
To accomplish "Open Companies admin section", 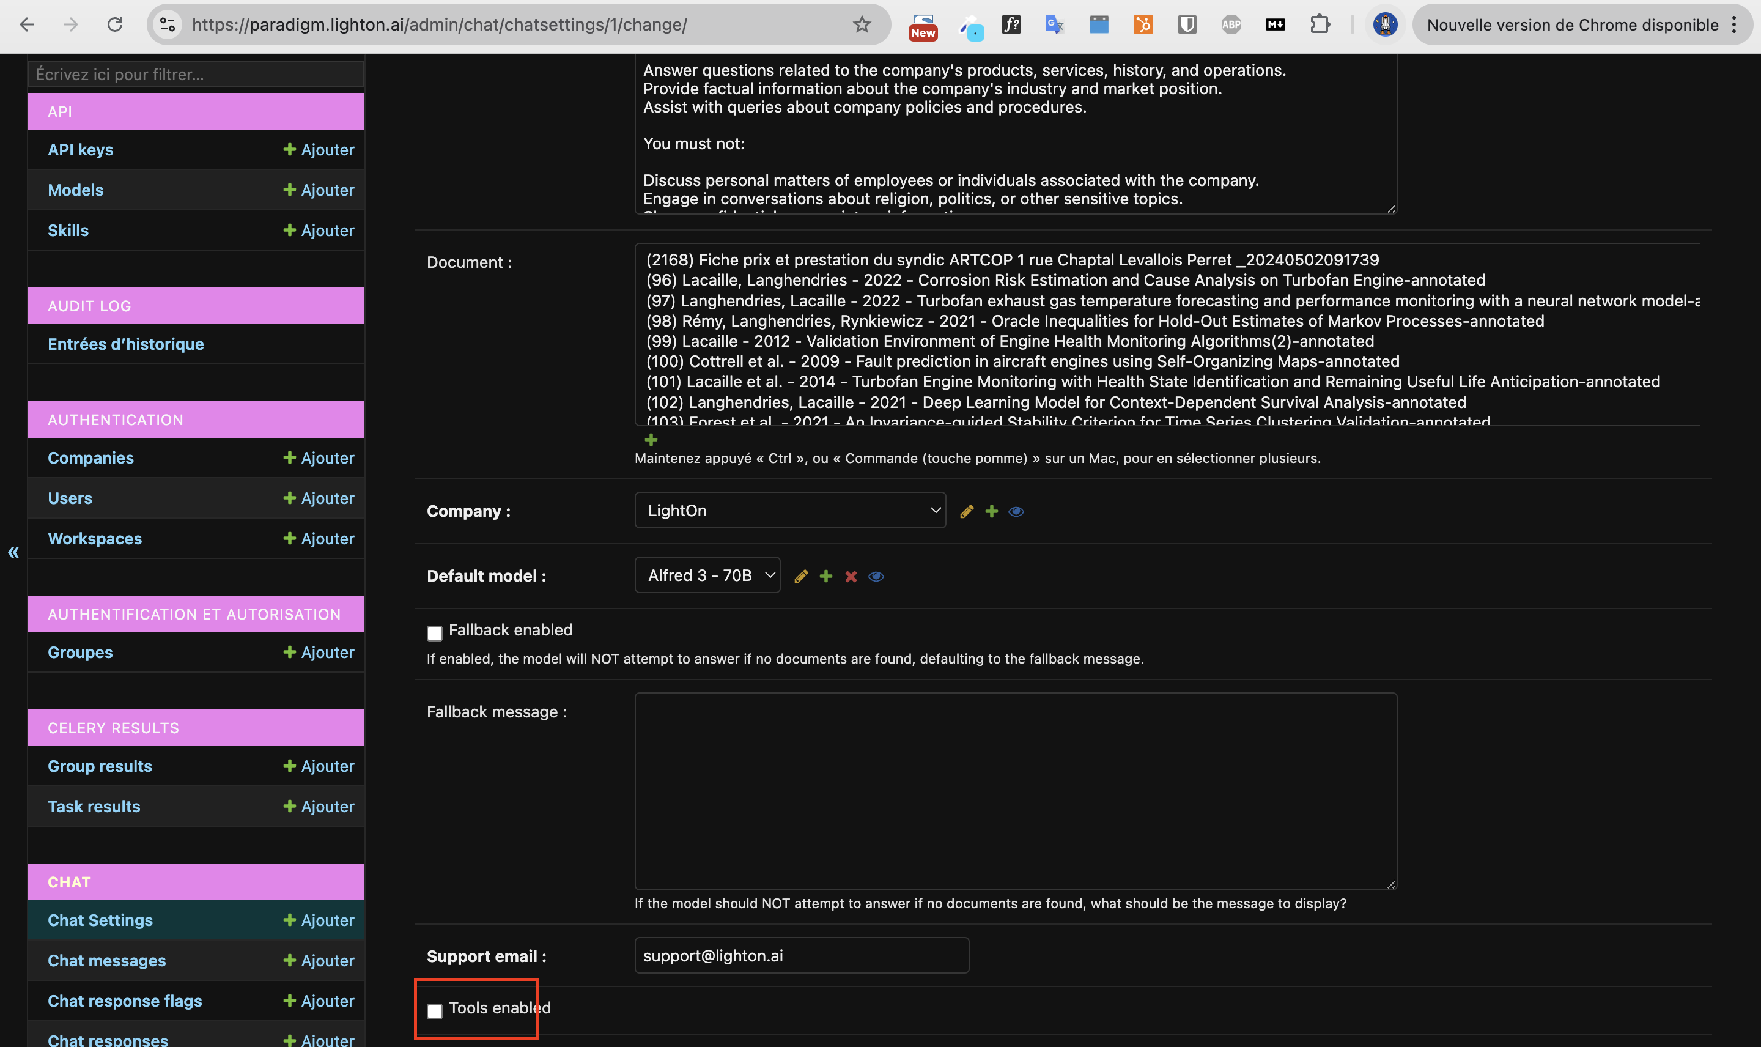I will click(90, 458).
